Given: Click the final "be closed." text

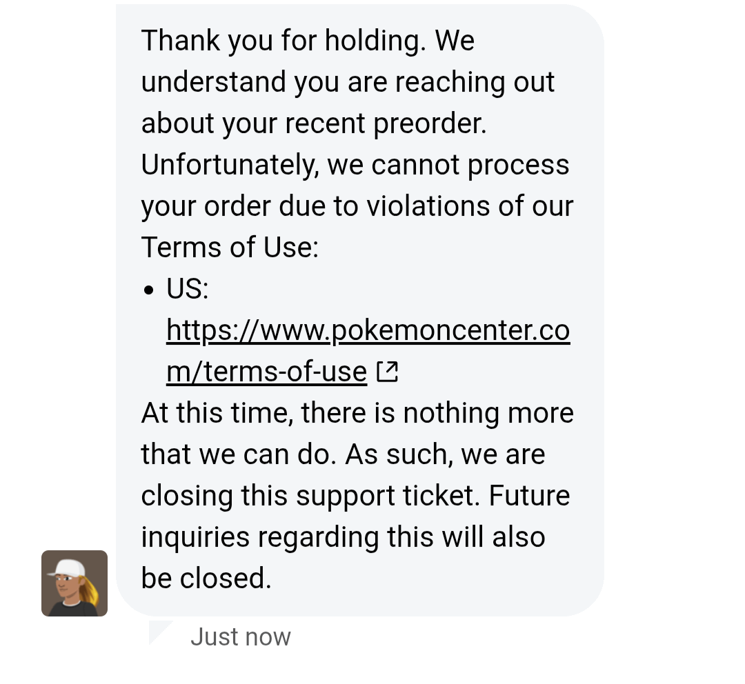Looking at the screenshot, I should 206,579.
